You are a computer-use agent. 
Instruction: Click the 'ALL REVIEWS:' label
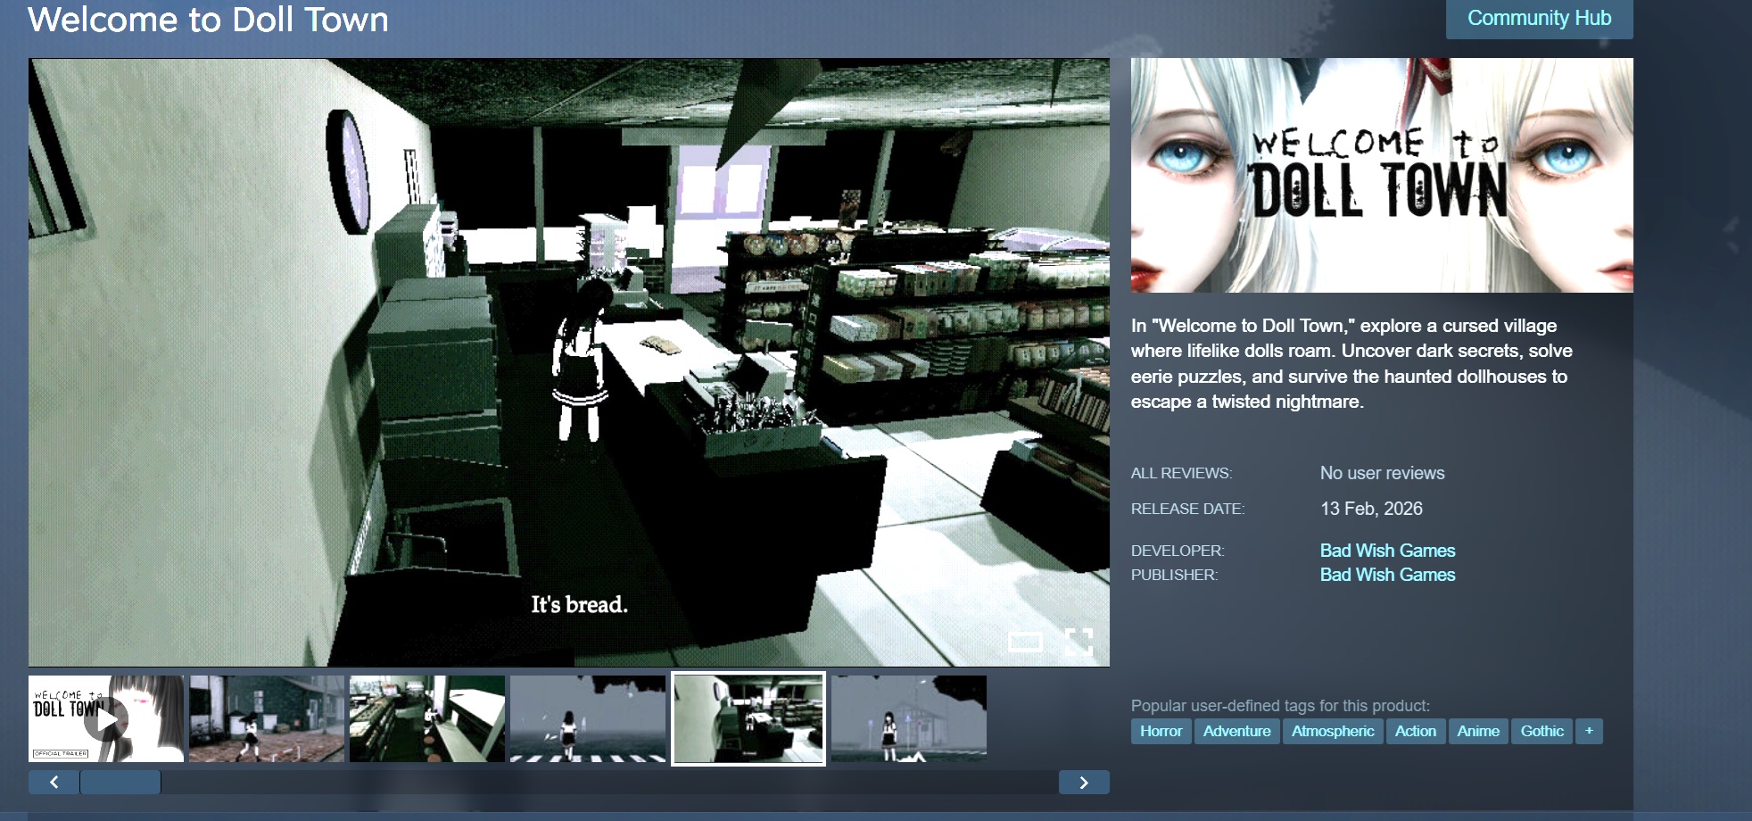click(1181, 473)
